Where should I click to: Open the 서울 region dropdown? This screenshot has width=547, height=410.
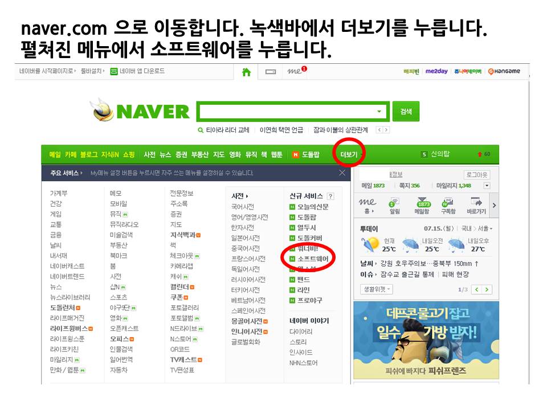click(485, 229)
